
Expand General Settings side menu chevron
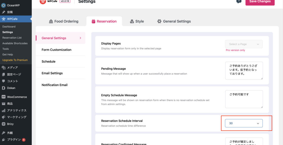(x=80, y=38)
